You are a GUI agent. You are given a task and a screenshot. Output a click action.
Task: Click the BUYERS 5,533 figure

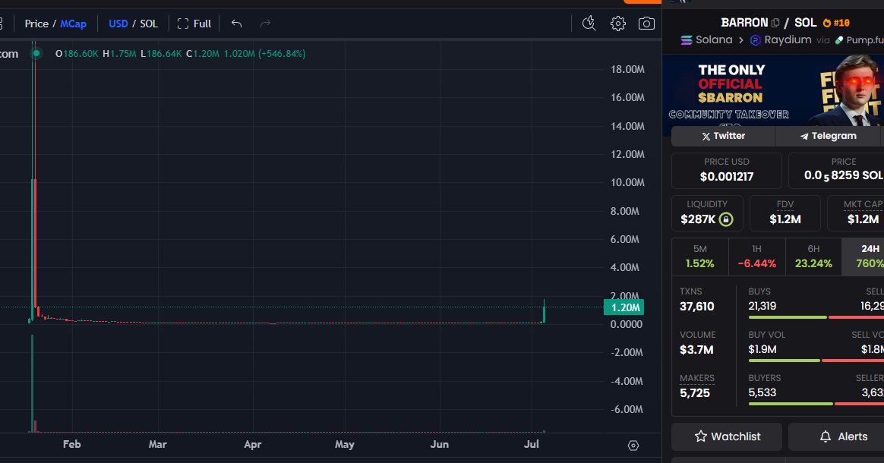(x=762, y=392)
